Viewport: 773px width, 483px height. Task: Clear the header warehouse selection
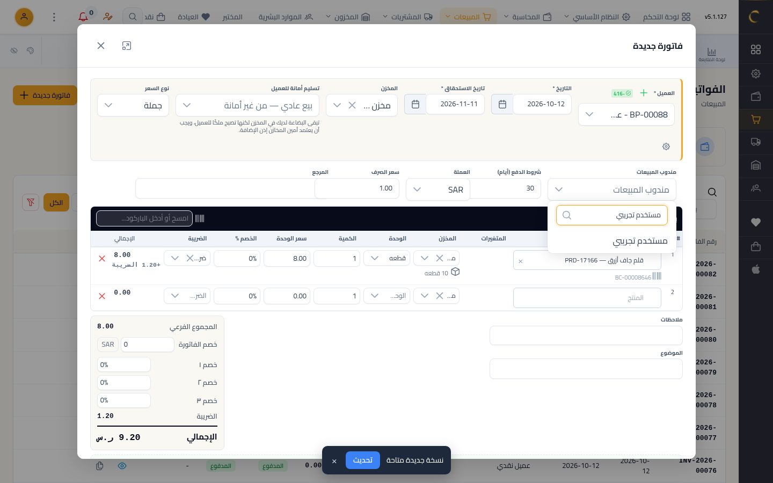(352, 105)
